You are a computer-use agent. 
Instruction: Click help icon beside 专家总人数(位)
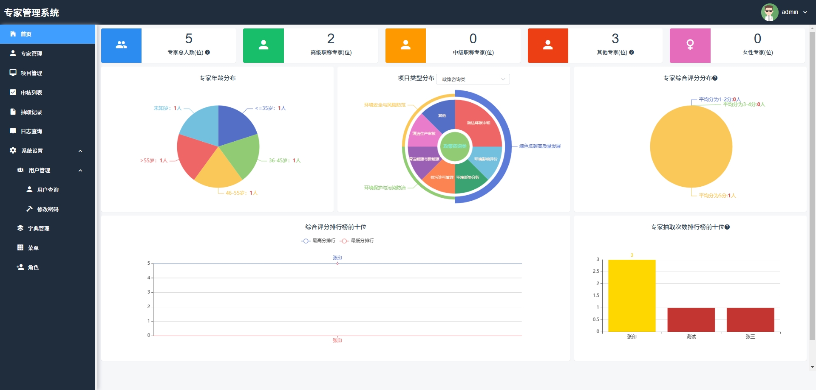click(207, 53)
